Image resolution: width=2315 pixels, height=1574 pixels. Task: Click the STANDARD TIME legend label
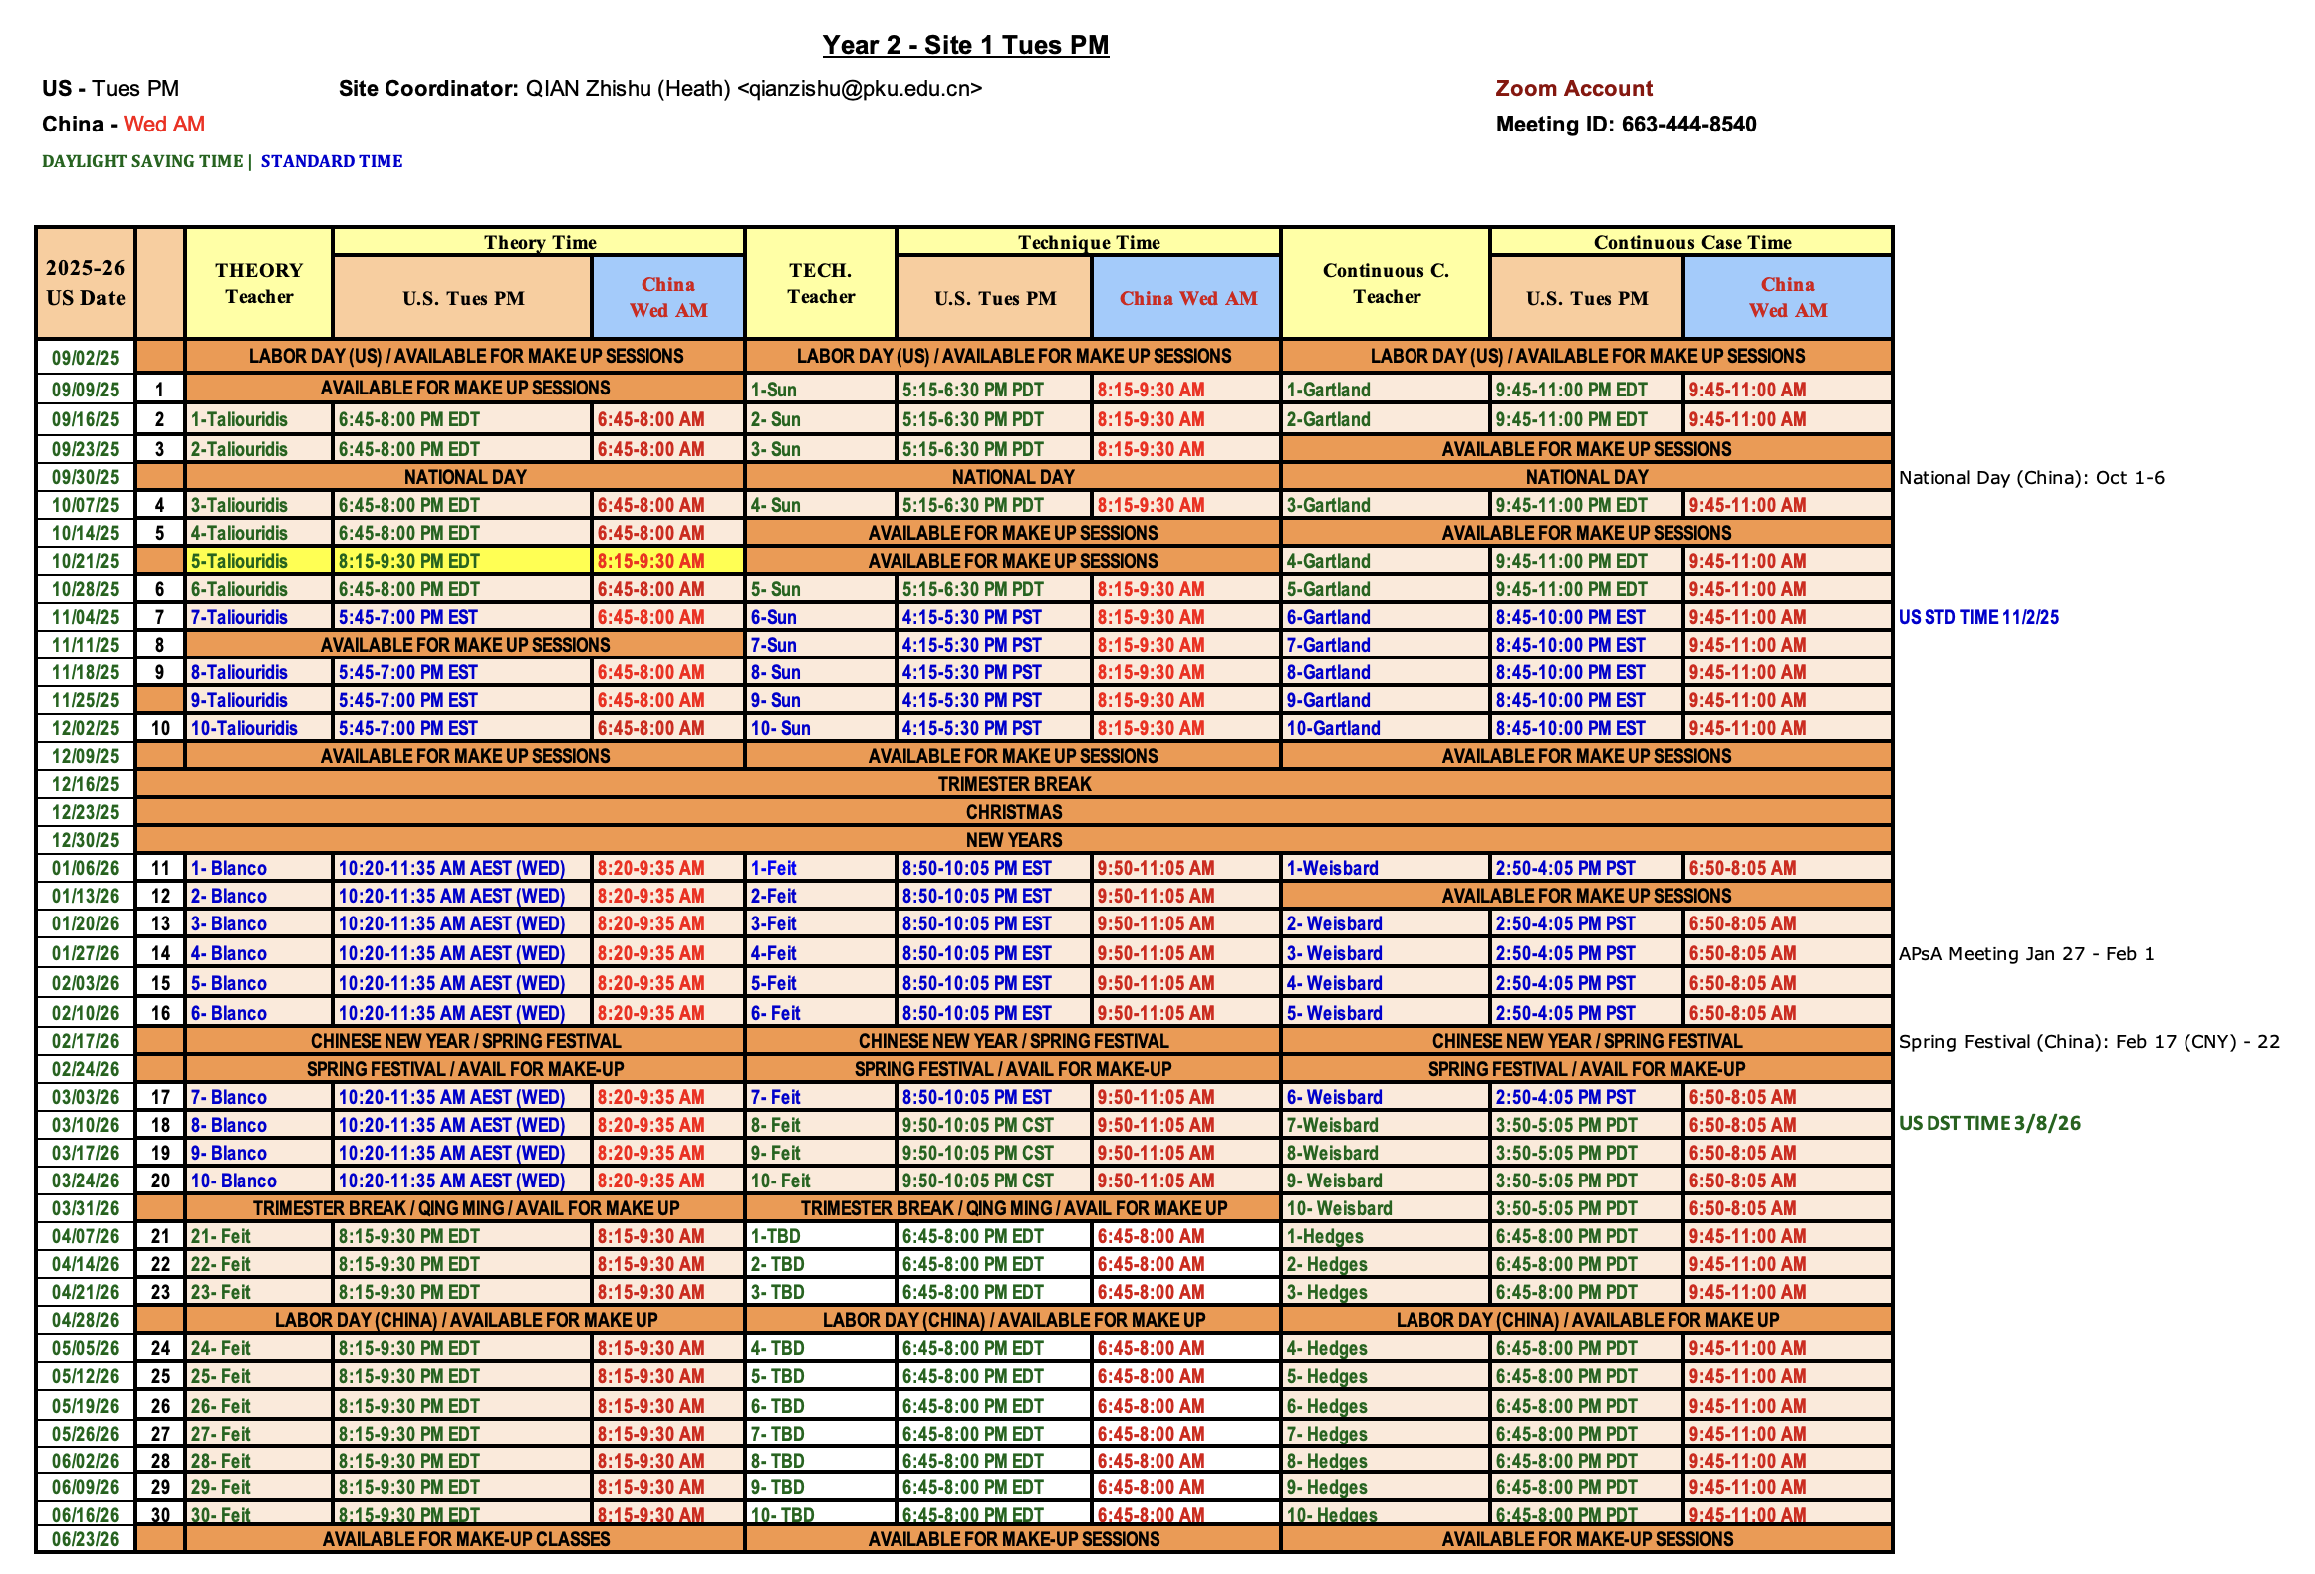[332, 161]
